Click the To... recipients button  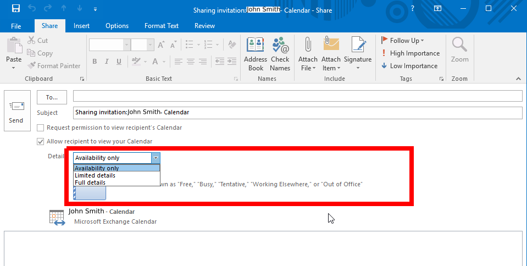click(x=52, y=97)
